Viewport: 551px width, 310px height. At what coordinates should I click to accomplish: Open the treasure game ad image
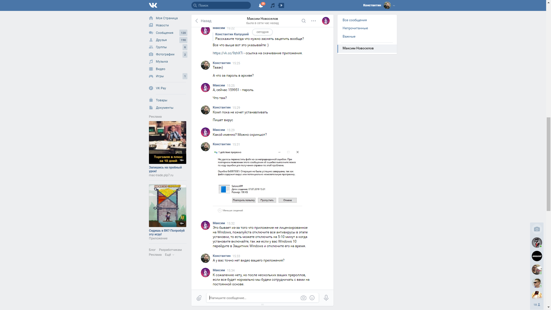pos(168,206)
